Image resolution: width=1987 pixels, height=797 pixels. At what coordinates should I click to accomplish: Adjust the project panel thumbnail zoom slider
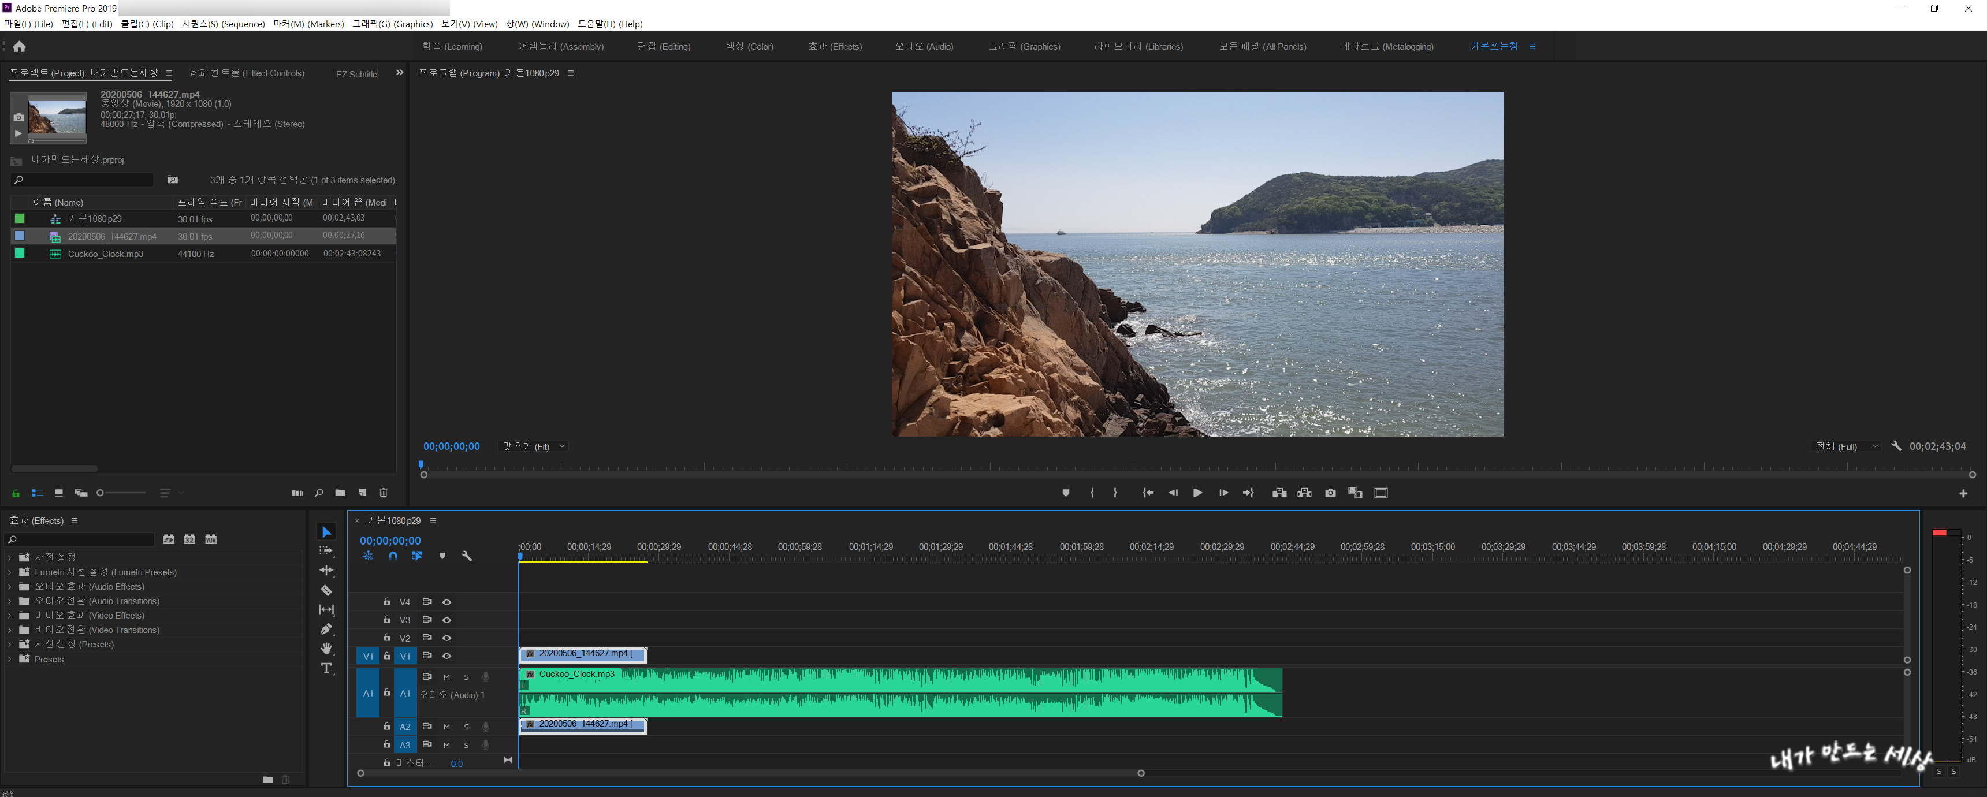point(101,493)
